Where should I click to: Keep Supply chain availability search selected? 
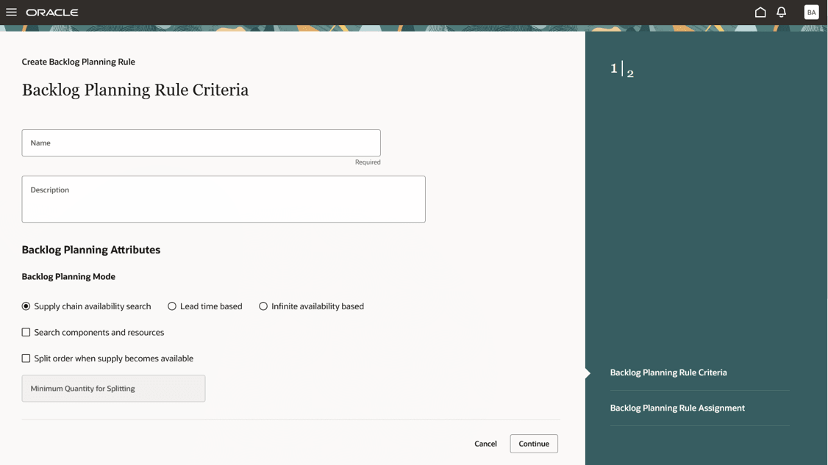26,306
